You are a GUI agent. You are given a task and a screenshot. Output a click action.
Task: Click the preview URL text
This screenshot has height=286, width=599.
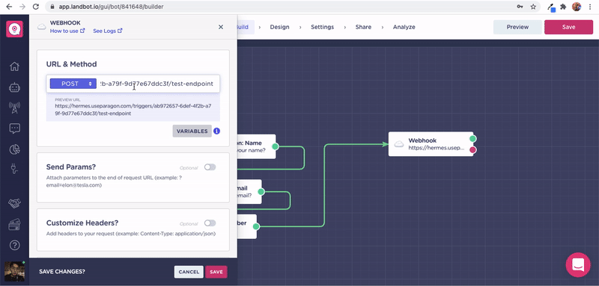tap(133, 110)
